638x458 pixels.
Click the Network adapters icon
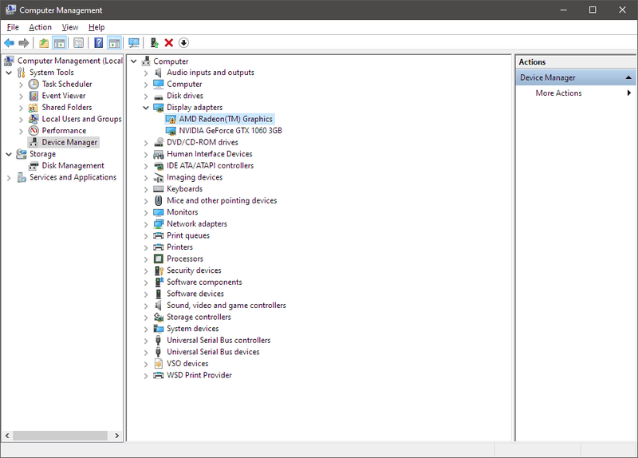158,224
